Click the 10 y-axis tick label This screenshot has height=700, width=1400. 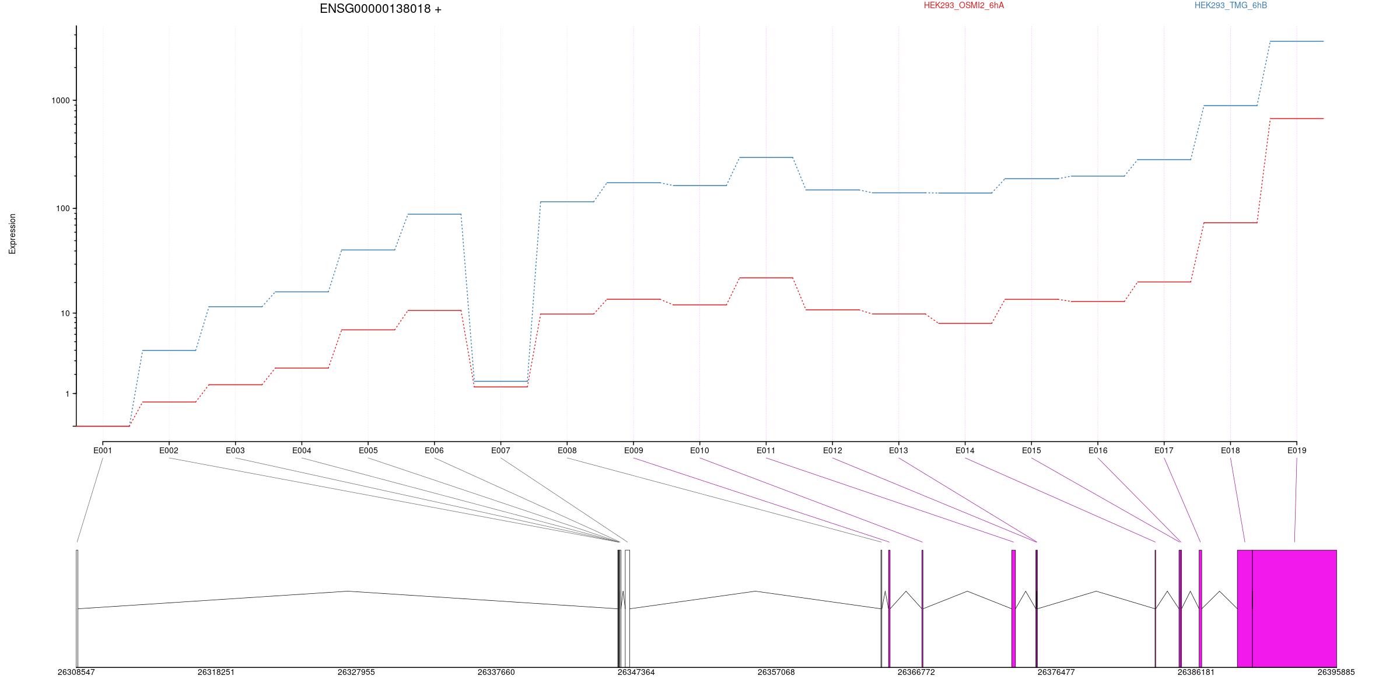pyautogui.click(x=65, y=313)
